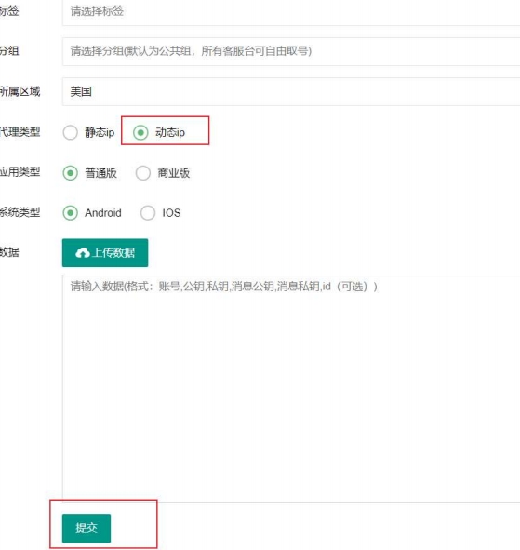
Task: Click the 系统类型 field label
Action: pos(20,212)
